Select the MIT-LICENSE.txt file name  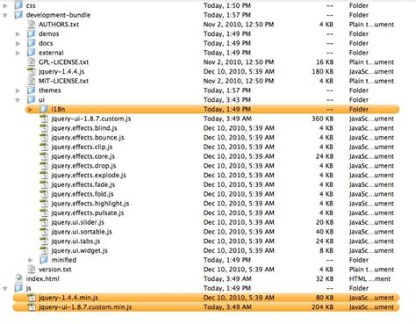[x=63, y=81]
